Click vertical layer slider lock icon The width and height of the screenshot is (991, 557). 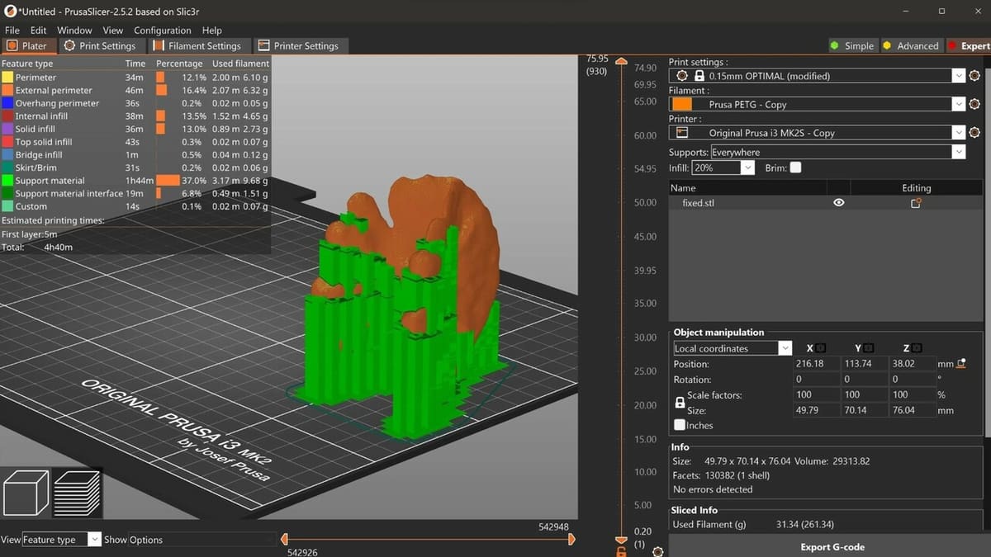click(x=621, y=550)
